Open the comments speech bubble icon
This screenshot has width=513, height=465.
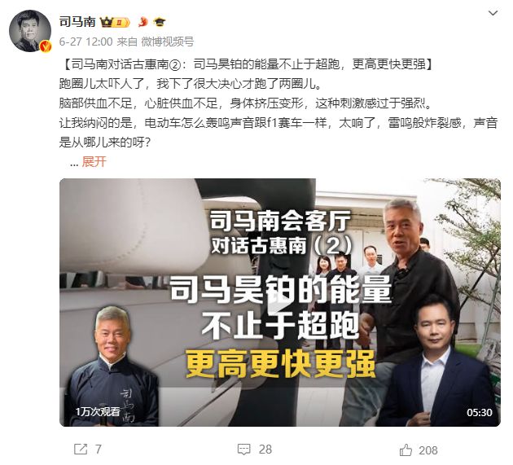(243, 450)
